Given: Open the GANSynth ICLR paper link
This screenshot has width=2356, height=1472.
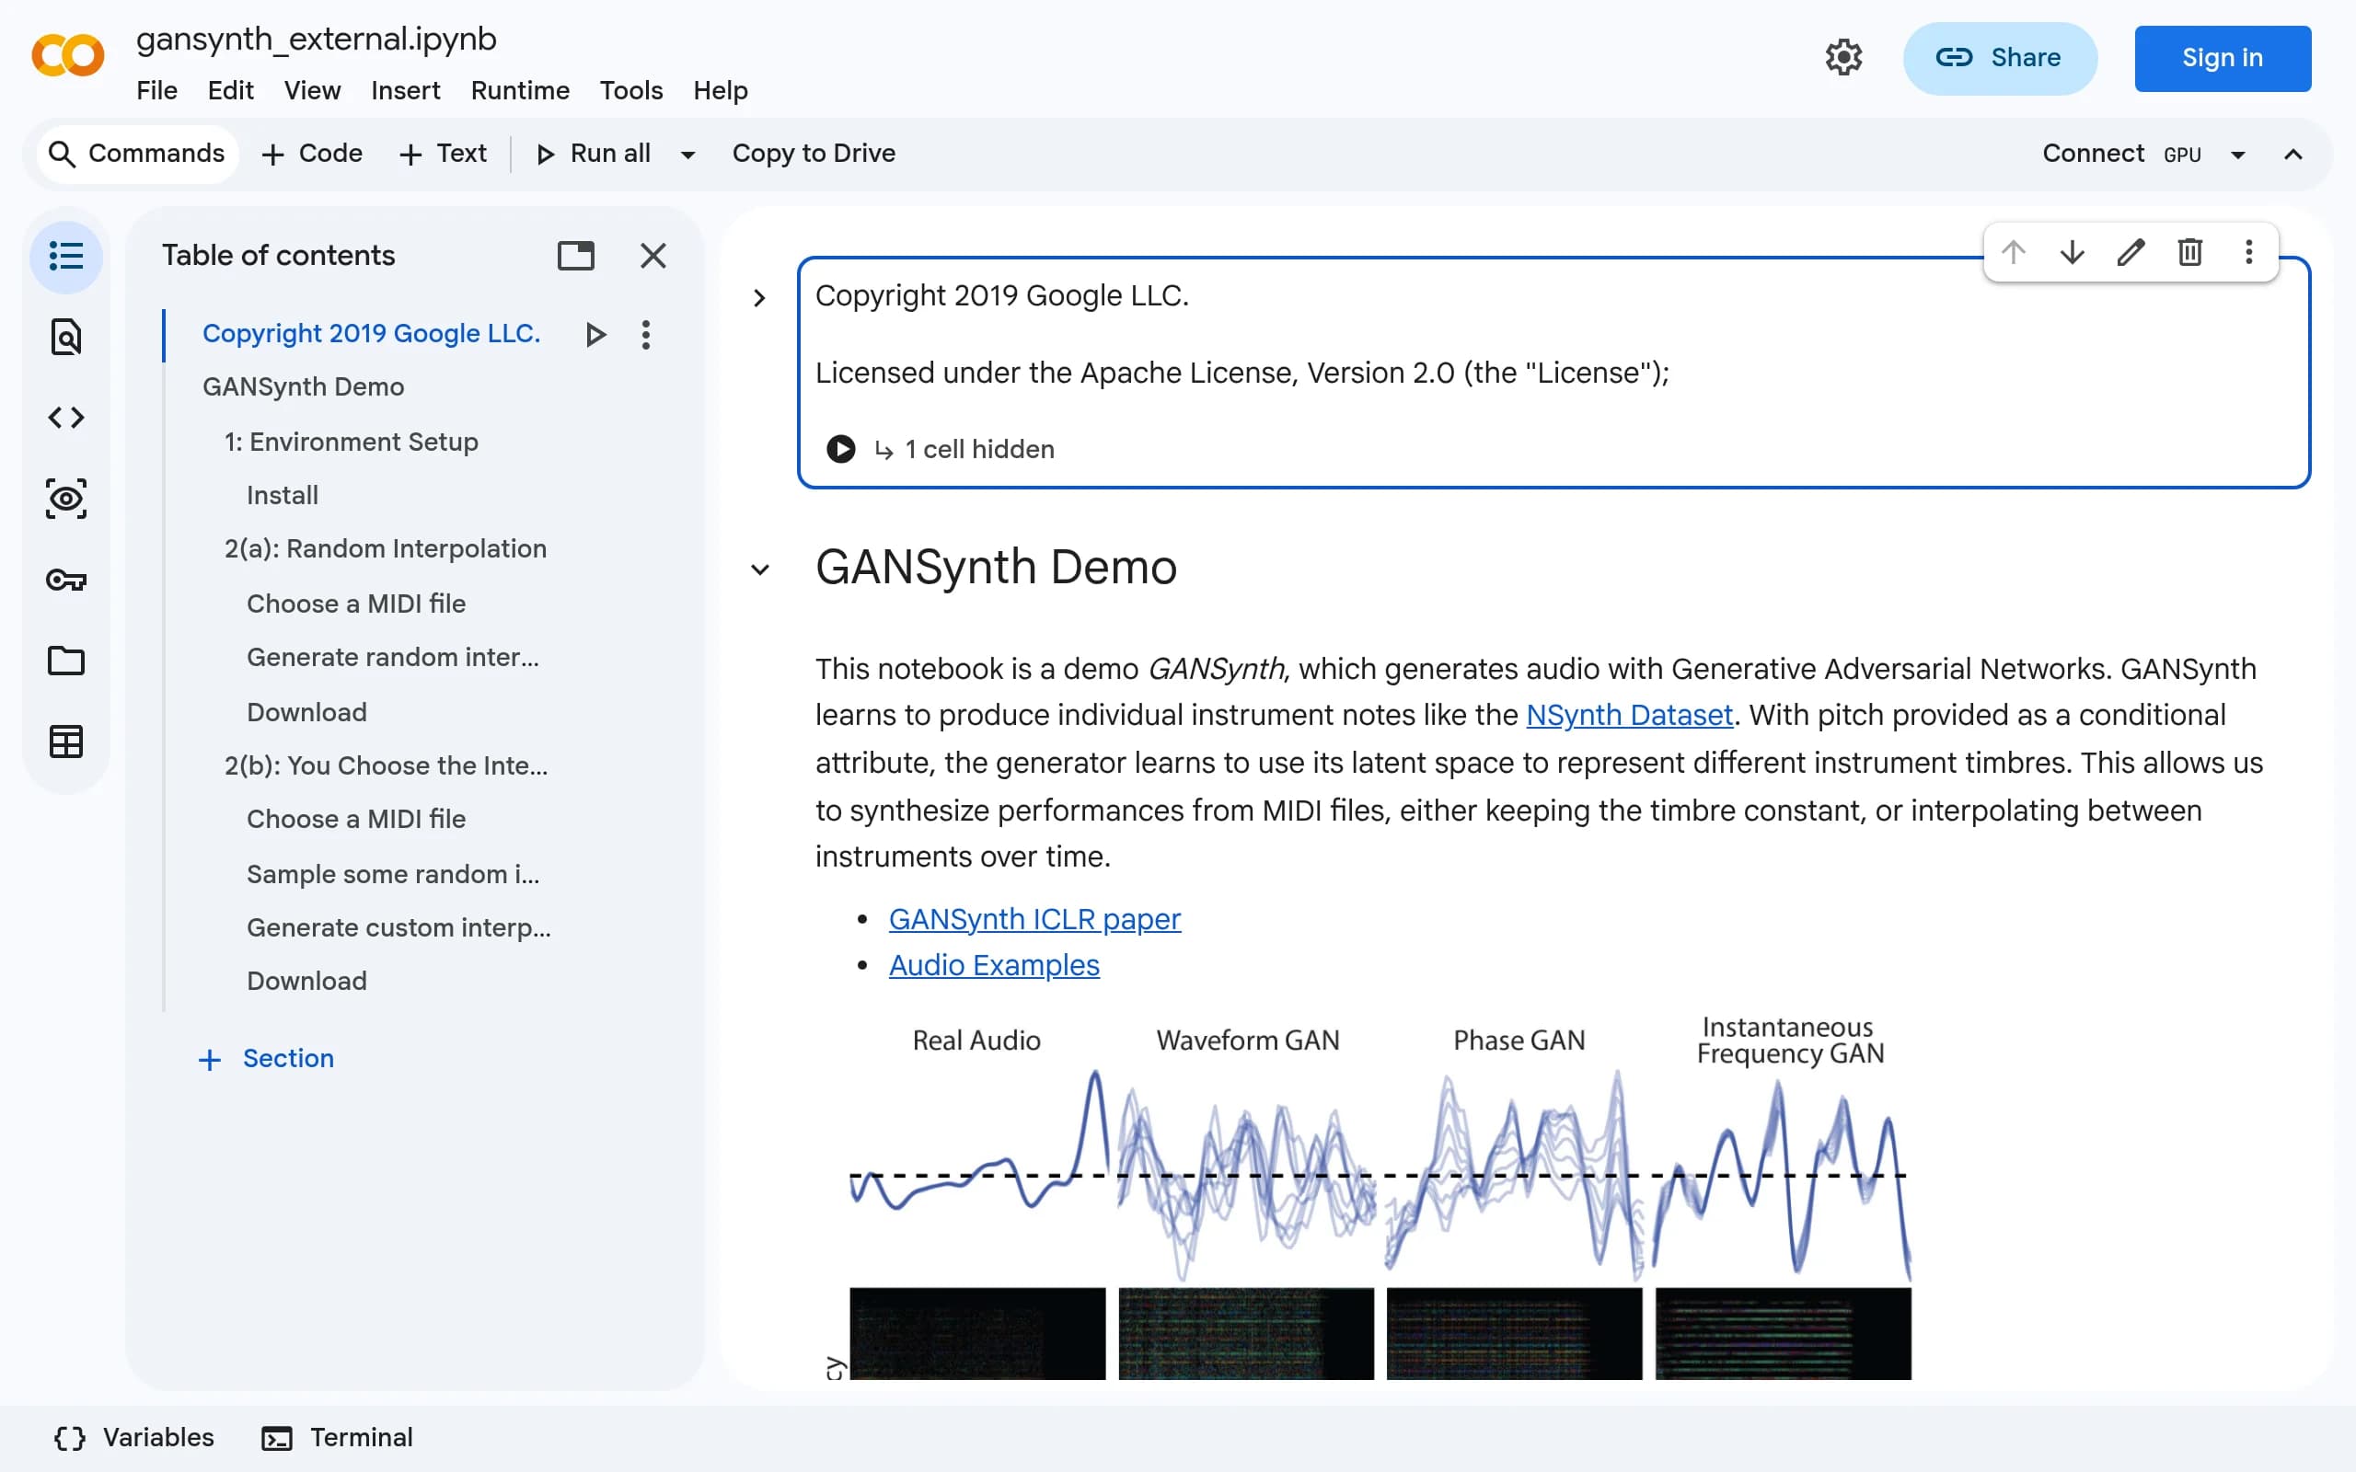Looking at the screenshot, I should click(x=1034, y=919).
